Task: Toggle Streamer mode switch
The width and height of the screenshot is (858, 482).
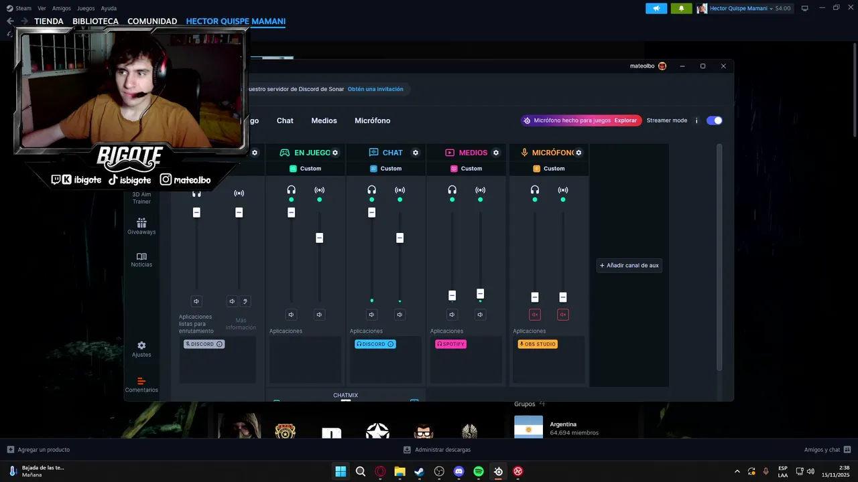Action: 715,120
